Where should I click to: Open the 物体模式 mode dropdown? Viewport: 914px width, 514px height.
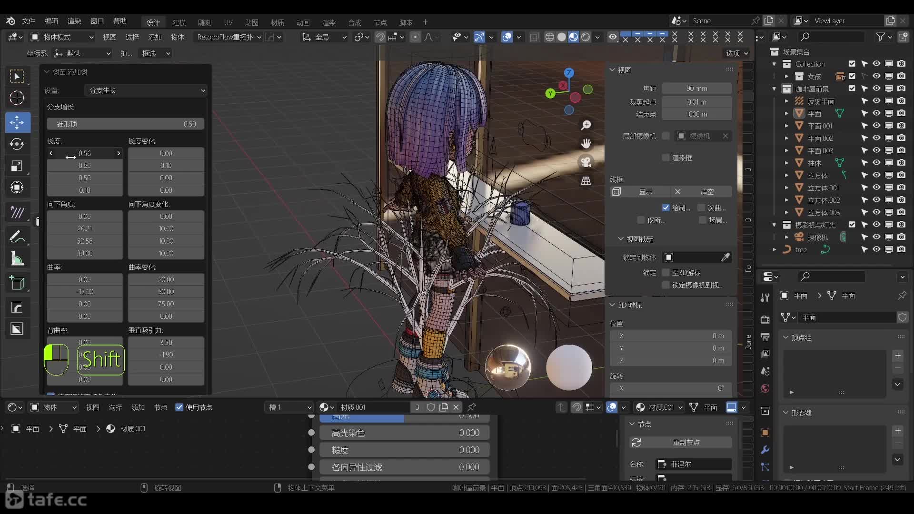[x=62, y=37]
